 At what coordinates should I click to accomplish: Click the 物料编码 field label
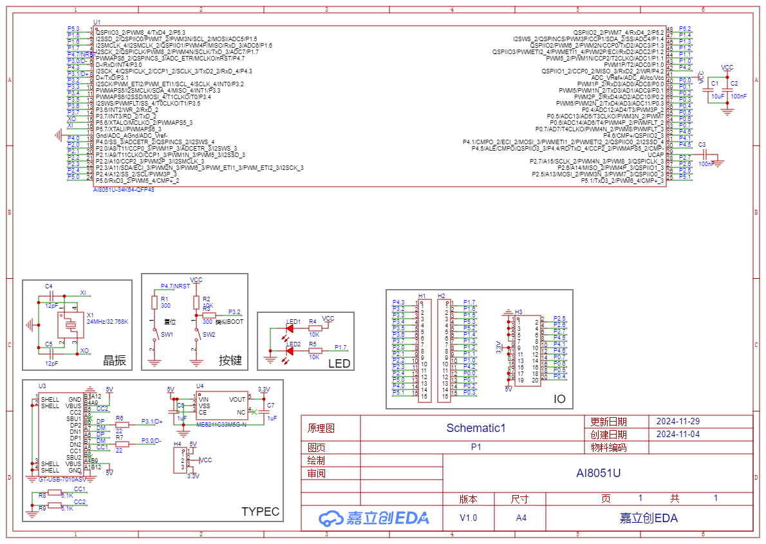pyautogui.click(x=608, y=447)
